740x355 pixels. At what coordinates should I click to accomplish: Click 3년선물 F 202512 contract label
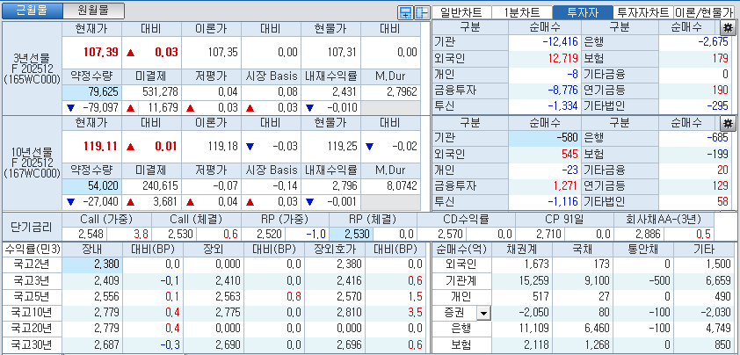click(32, 68)
